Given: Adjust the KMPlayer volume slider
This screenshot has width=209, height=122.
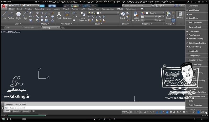Looking at the screenshot, I should (x=201, y=119).
